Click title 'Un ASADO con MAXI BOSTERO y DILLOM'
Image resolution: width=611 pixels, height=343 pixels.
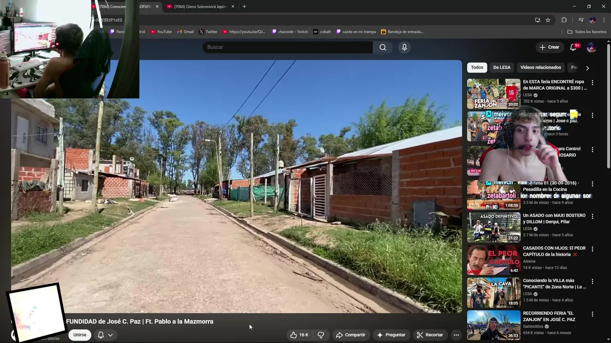554,219
